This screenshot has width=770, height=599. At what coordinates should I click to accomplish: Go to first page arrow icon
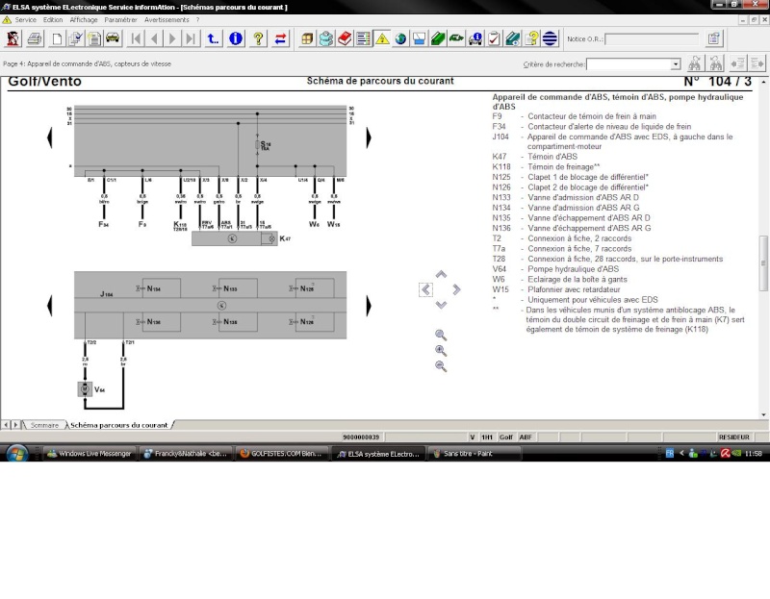[x=136, y=38]
